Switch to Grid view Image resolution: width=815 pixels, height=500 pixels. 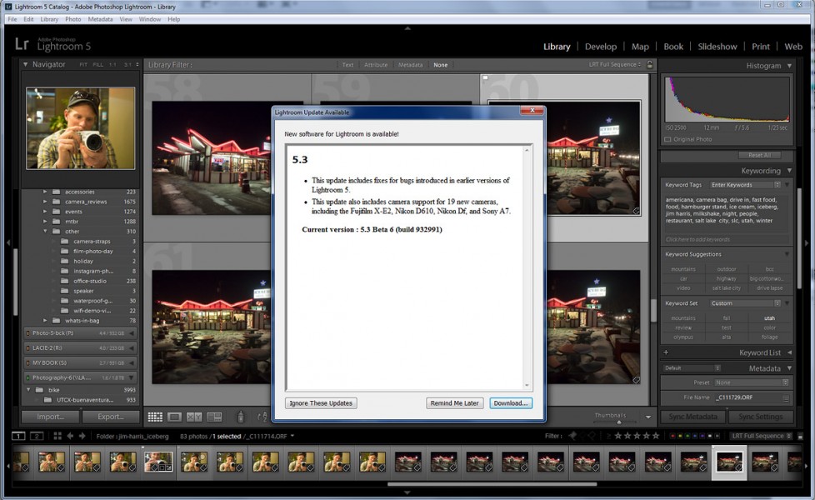click(x=155, y=417)
